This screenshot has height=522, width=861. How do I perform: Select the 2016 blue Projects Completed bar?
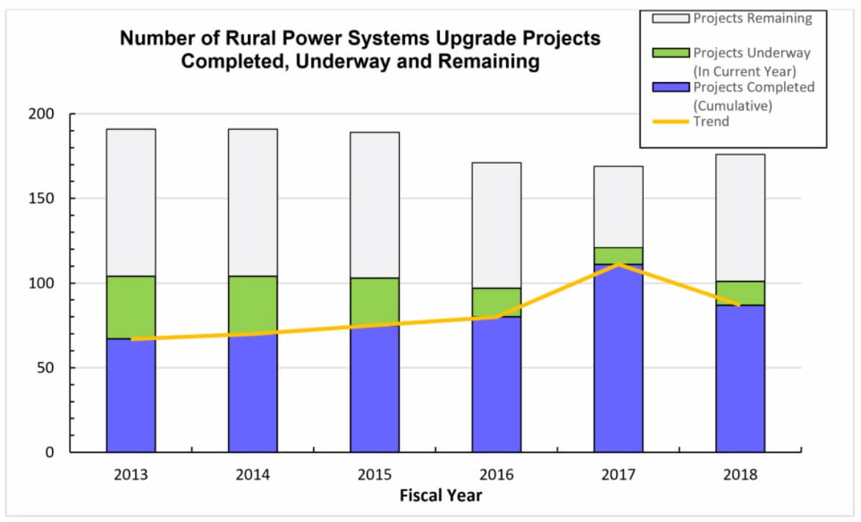(497, 385)
